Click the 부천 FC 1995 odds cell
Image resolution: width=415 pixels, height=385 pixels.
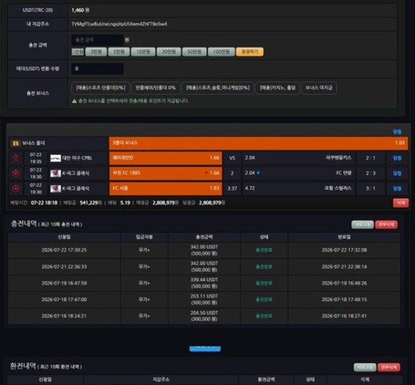click(165, 173)
